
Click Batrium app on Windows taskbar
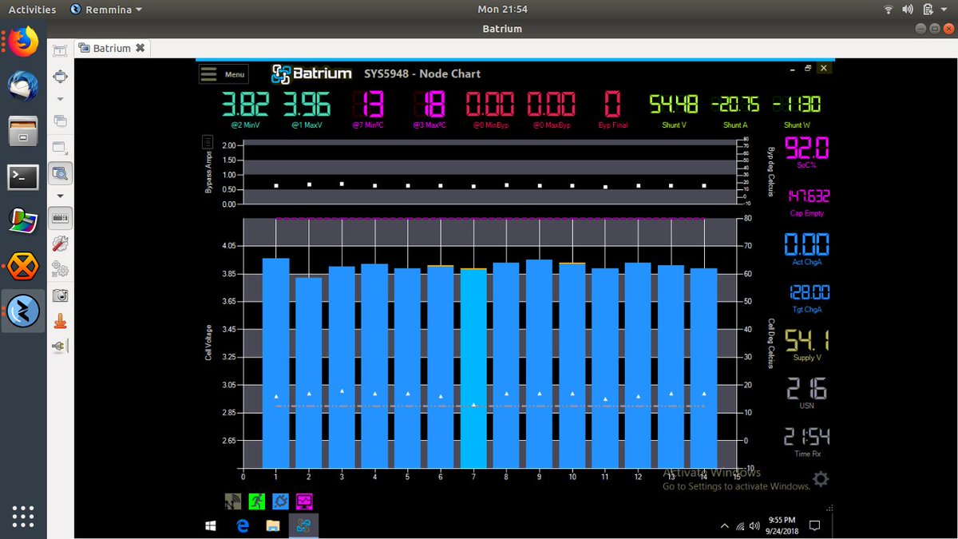click(x=303, y=525)
